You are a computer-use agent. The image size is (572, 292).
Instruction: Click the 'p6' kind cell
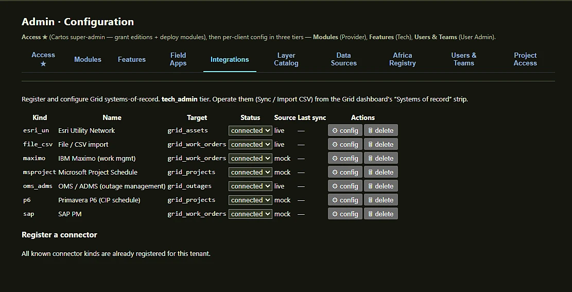(x=27, y=200)
